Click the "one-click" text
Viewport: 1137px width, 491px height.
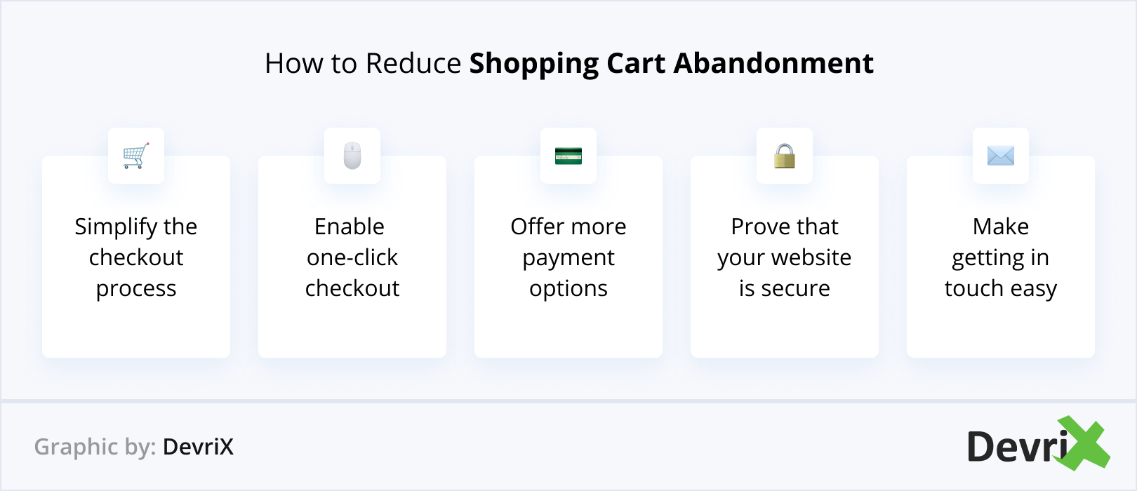pos(352,257)
